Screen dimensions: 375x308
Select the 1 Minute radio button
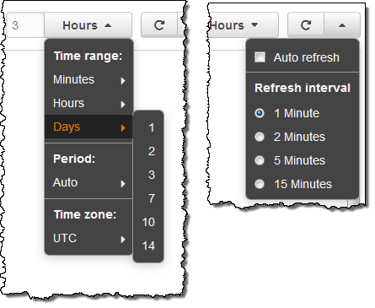point(260,113)
